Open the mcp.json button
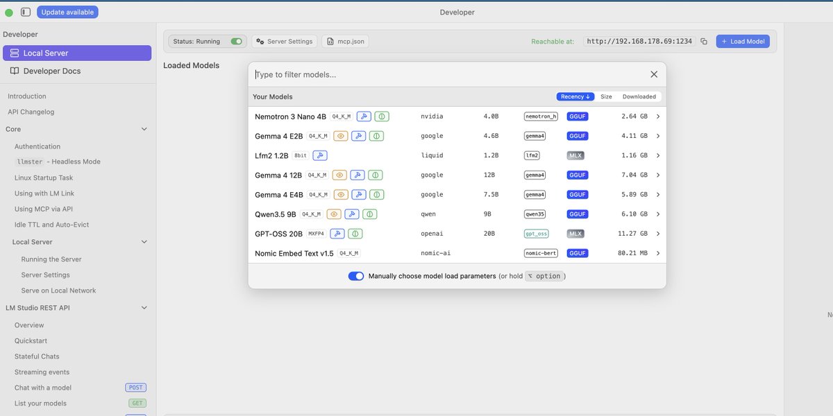Image resolution: width=833 pixels, height=416 pixels. pos(345,42)
